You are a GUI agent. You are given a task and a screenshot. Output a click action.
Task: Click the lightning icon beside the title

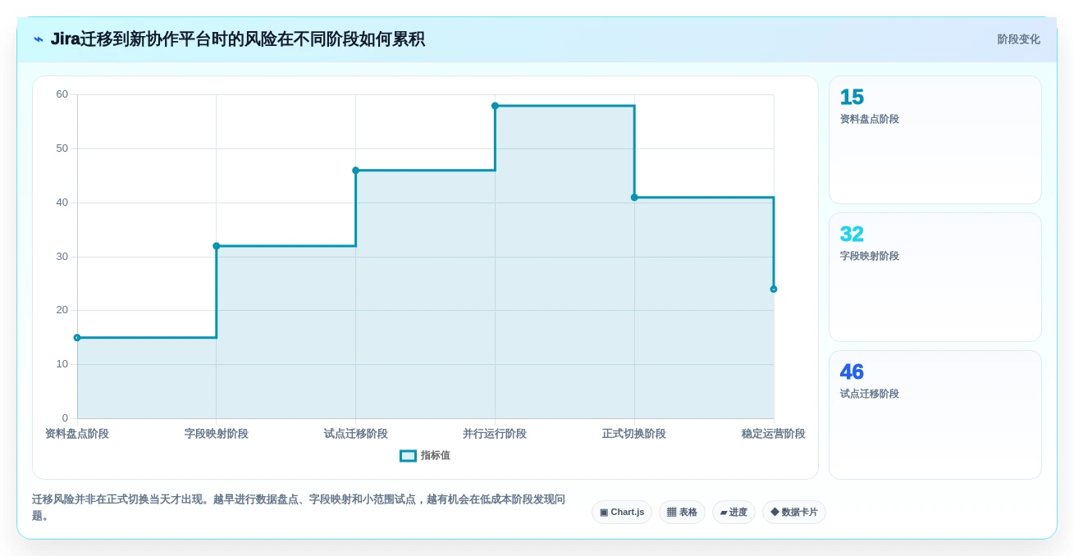click(39, 39)
